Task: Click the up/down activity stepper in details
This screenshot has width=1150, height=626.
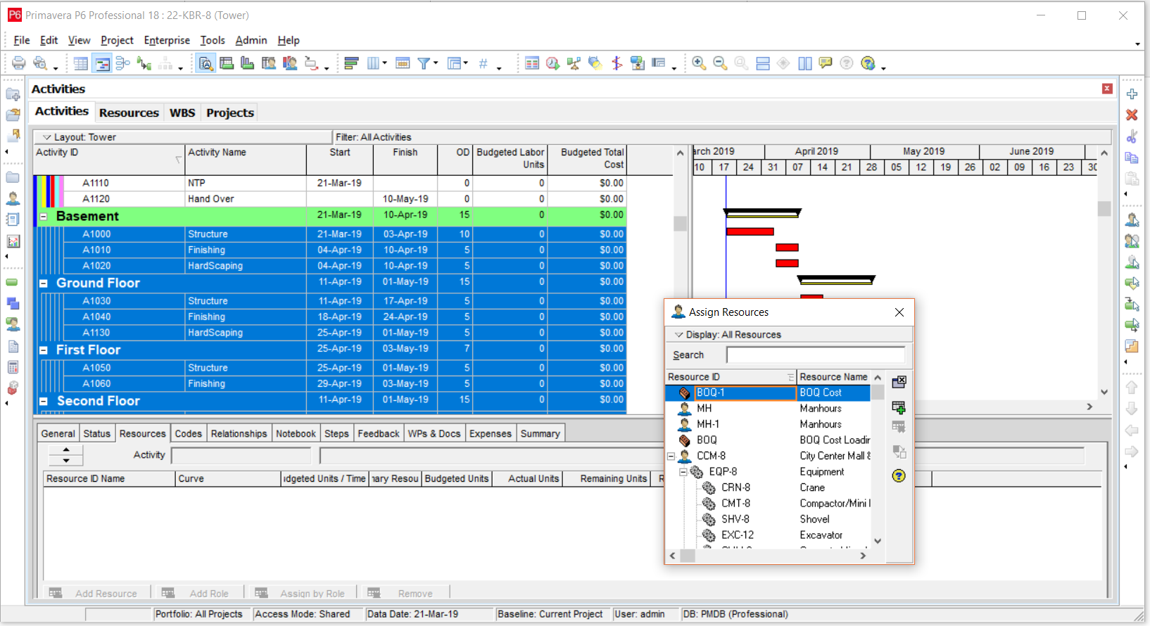Action: point(66,455)
